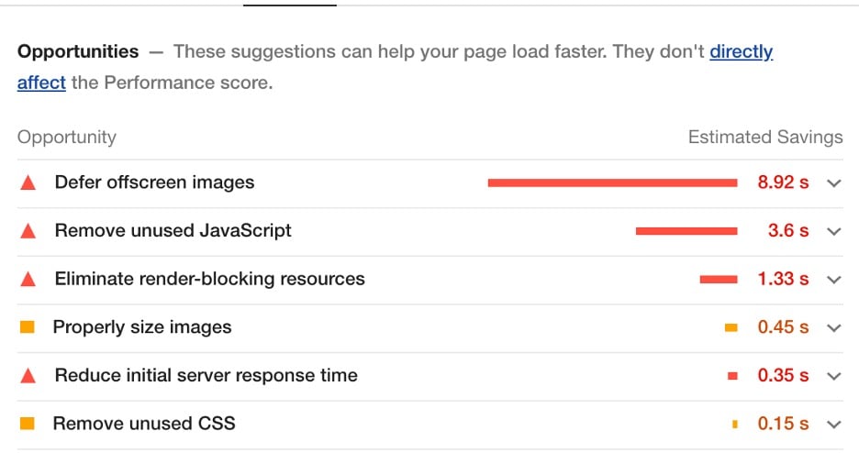This screenshot has width=859, height=453.
Task: Click the Opportunity column header
Action: pyautogui.click(x=67, y=137)
